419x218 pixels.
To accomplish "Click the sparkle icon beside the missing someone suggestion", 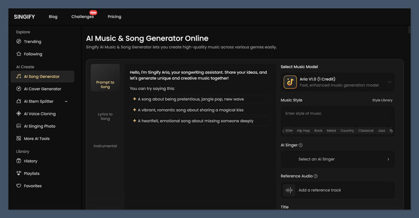I will pos(134,121).
